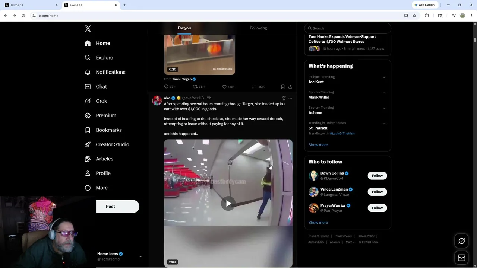Follow Dawn Collins

(x=377, y=176)
